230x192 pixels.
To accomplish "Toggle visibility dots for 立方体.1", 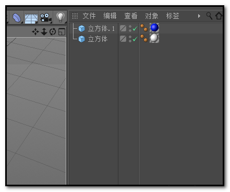I will [x=130, y=28].
